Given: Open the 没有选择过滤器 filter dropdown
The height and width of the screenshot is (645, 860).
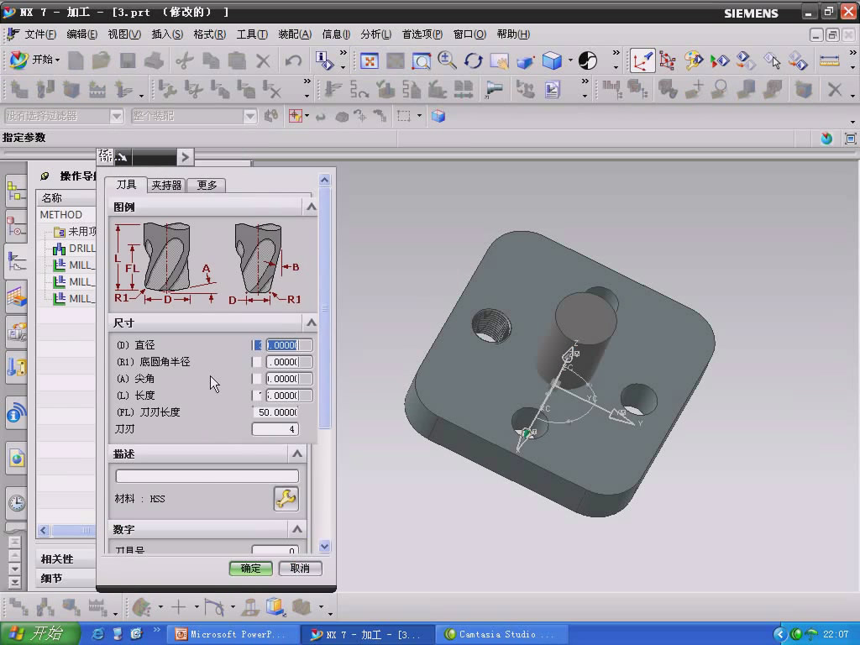Looking at the screenshot, I should (x=116, y=116).
